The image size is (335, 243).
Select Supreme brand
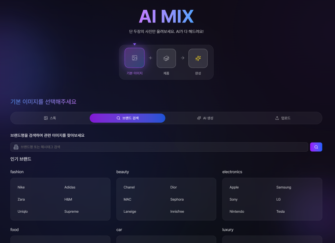pos(71,211)
